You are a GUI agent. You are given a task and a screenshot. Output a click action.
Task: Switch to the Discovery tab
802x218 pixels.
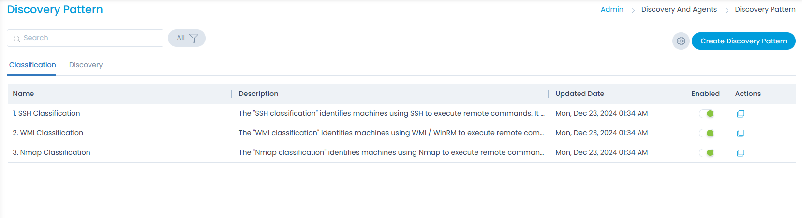click(x=86, y=65)
